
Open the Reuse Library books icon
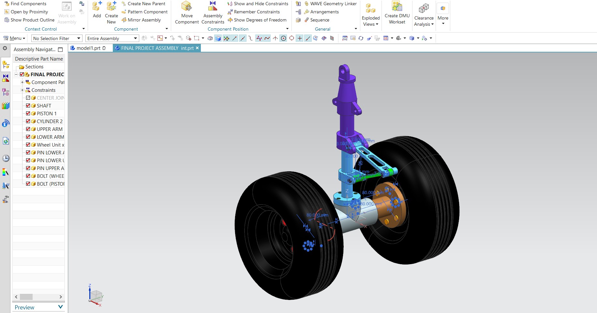(x=6, y=106)
